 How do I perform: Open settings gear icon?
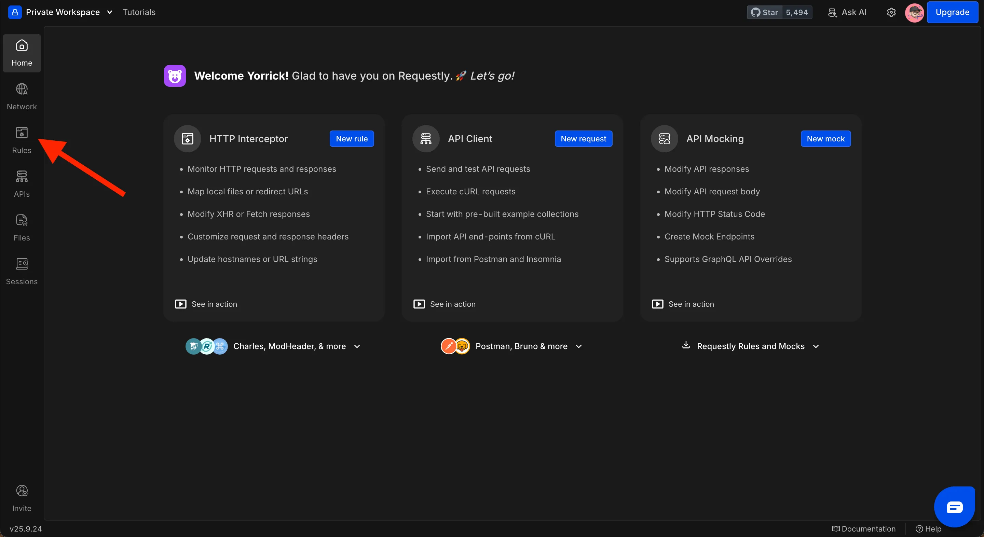tap(891, 12)
